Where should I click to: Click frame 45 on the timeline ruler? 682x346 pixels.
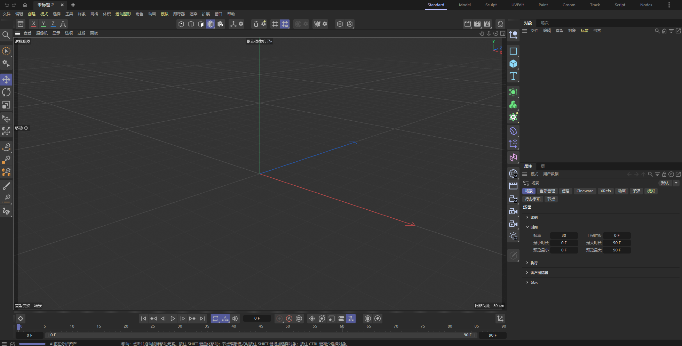[x=261, y=326]
